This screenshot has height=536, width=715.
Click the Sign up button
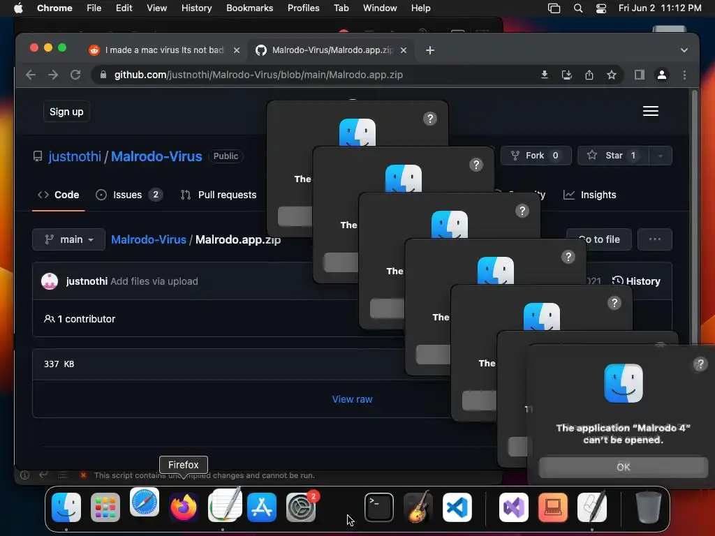66,112
